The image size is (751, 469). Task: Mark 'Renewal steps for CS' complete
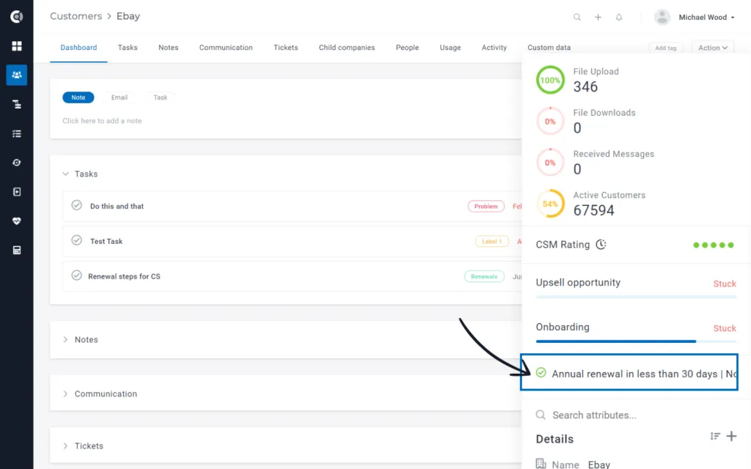[76, 276]
